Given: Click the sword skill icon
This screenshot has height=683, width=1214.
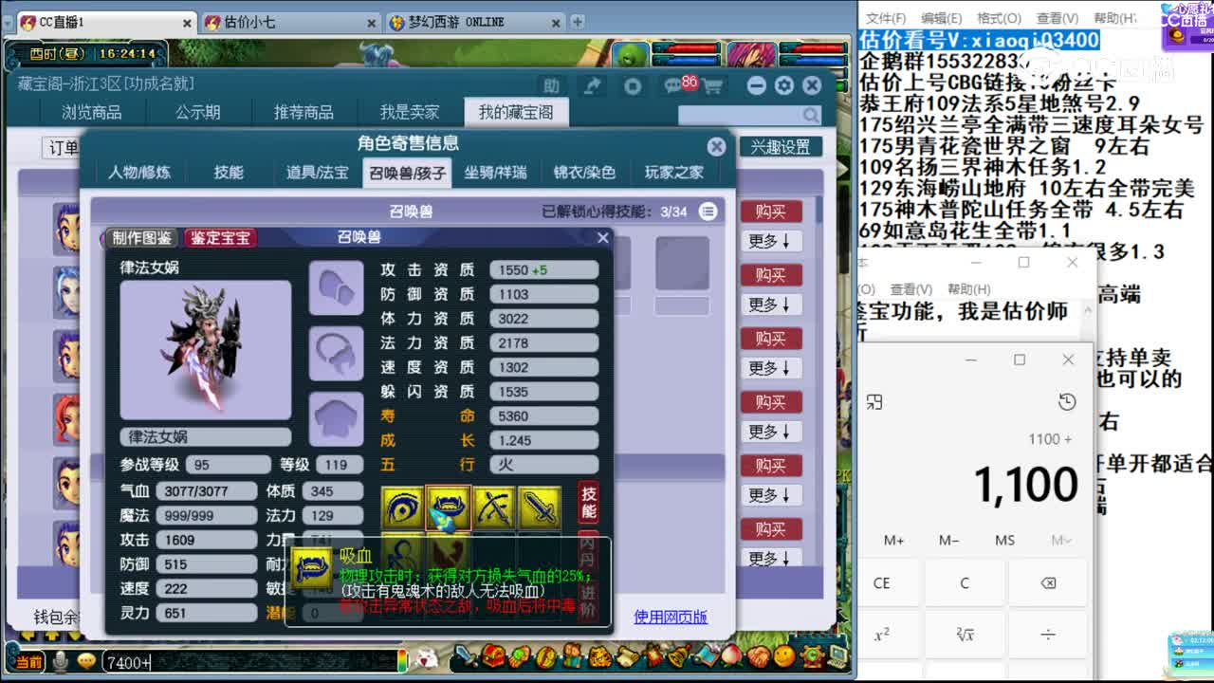Looking at the screenshot, I should point(540,508).
